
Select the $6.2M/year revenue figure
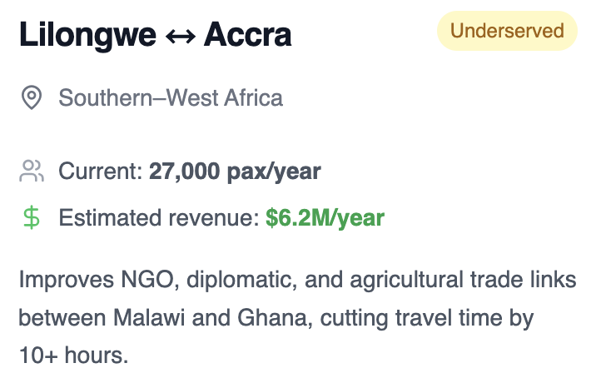pos(325,218)
